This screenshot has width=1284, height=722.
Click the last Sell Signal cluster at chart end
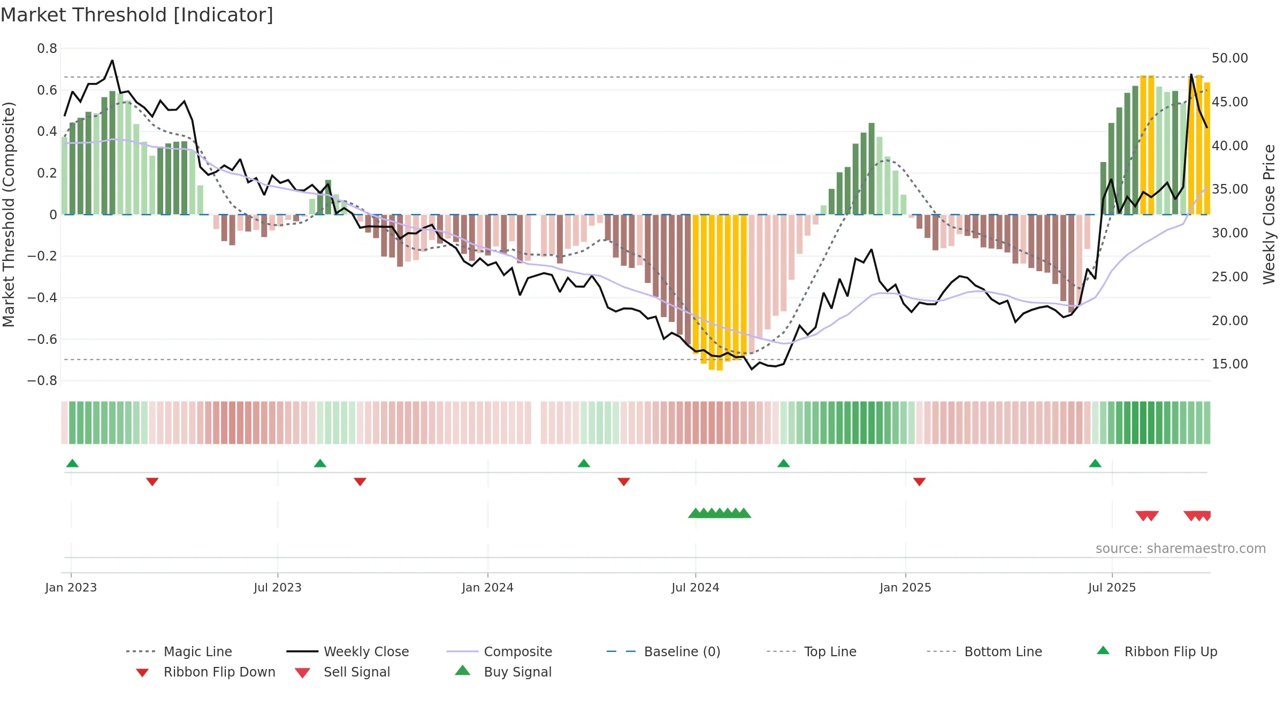[1197, 516]
